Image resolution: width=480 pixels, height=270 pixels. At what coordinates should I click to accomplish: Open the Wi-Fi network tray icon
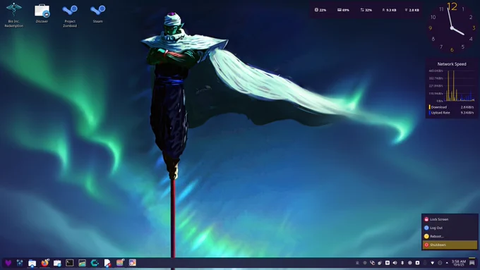pos(432,263)
